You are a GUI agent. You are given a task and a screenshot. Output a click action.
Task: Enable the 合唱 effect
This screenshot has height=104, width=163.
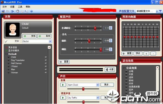(x=126, y=71)
